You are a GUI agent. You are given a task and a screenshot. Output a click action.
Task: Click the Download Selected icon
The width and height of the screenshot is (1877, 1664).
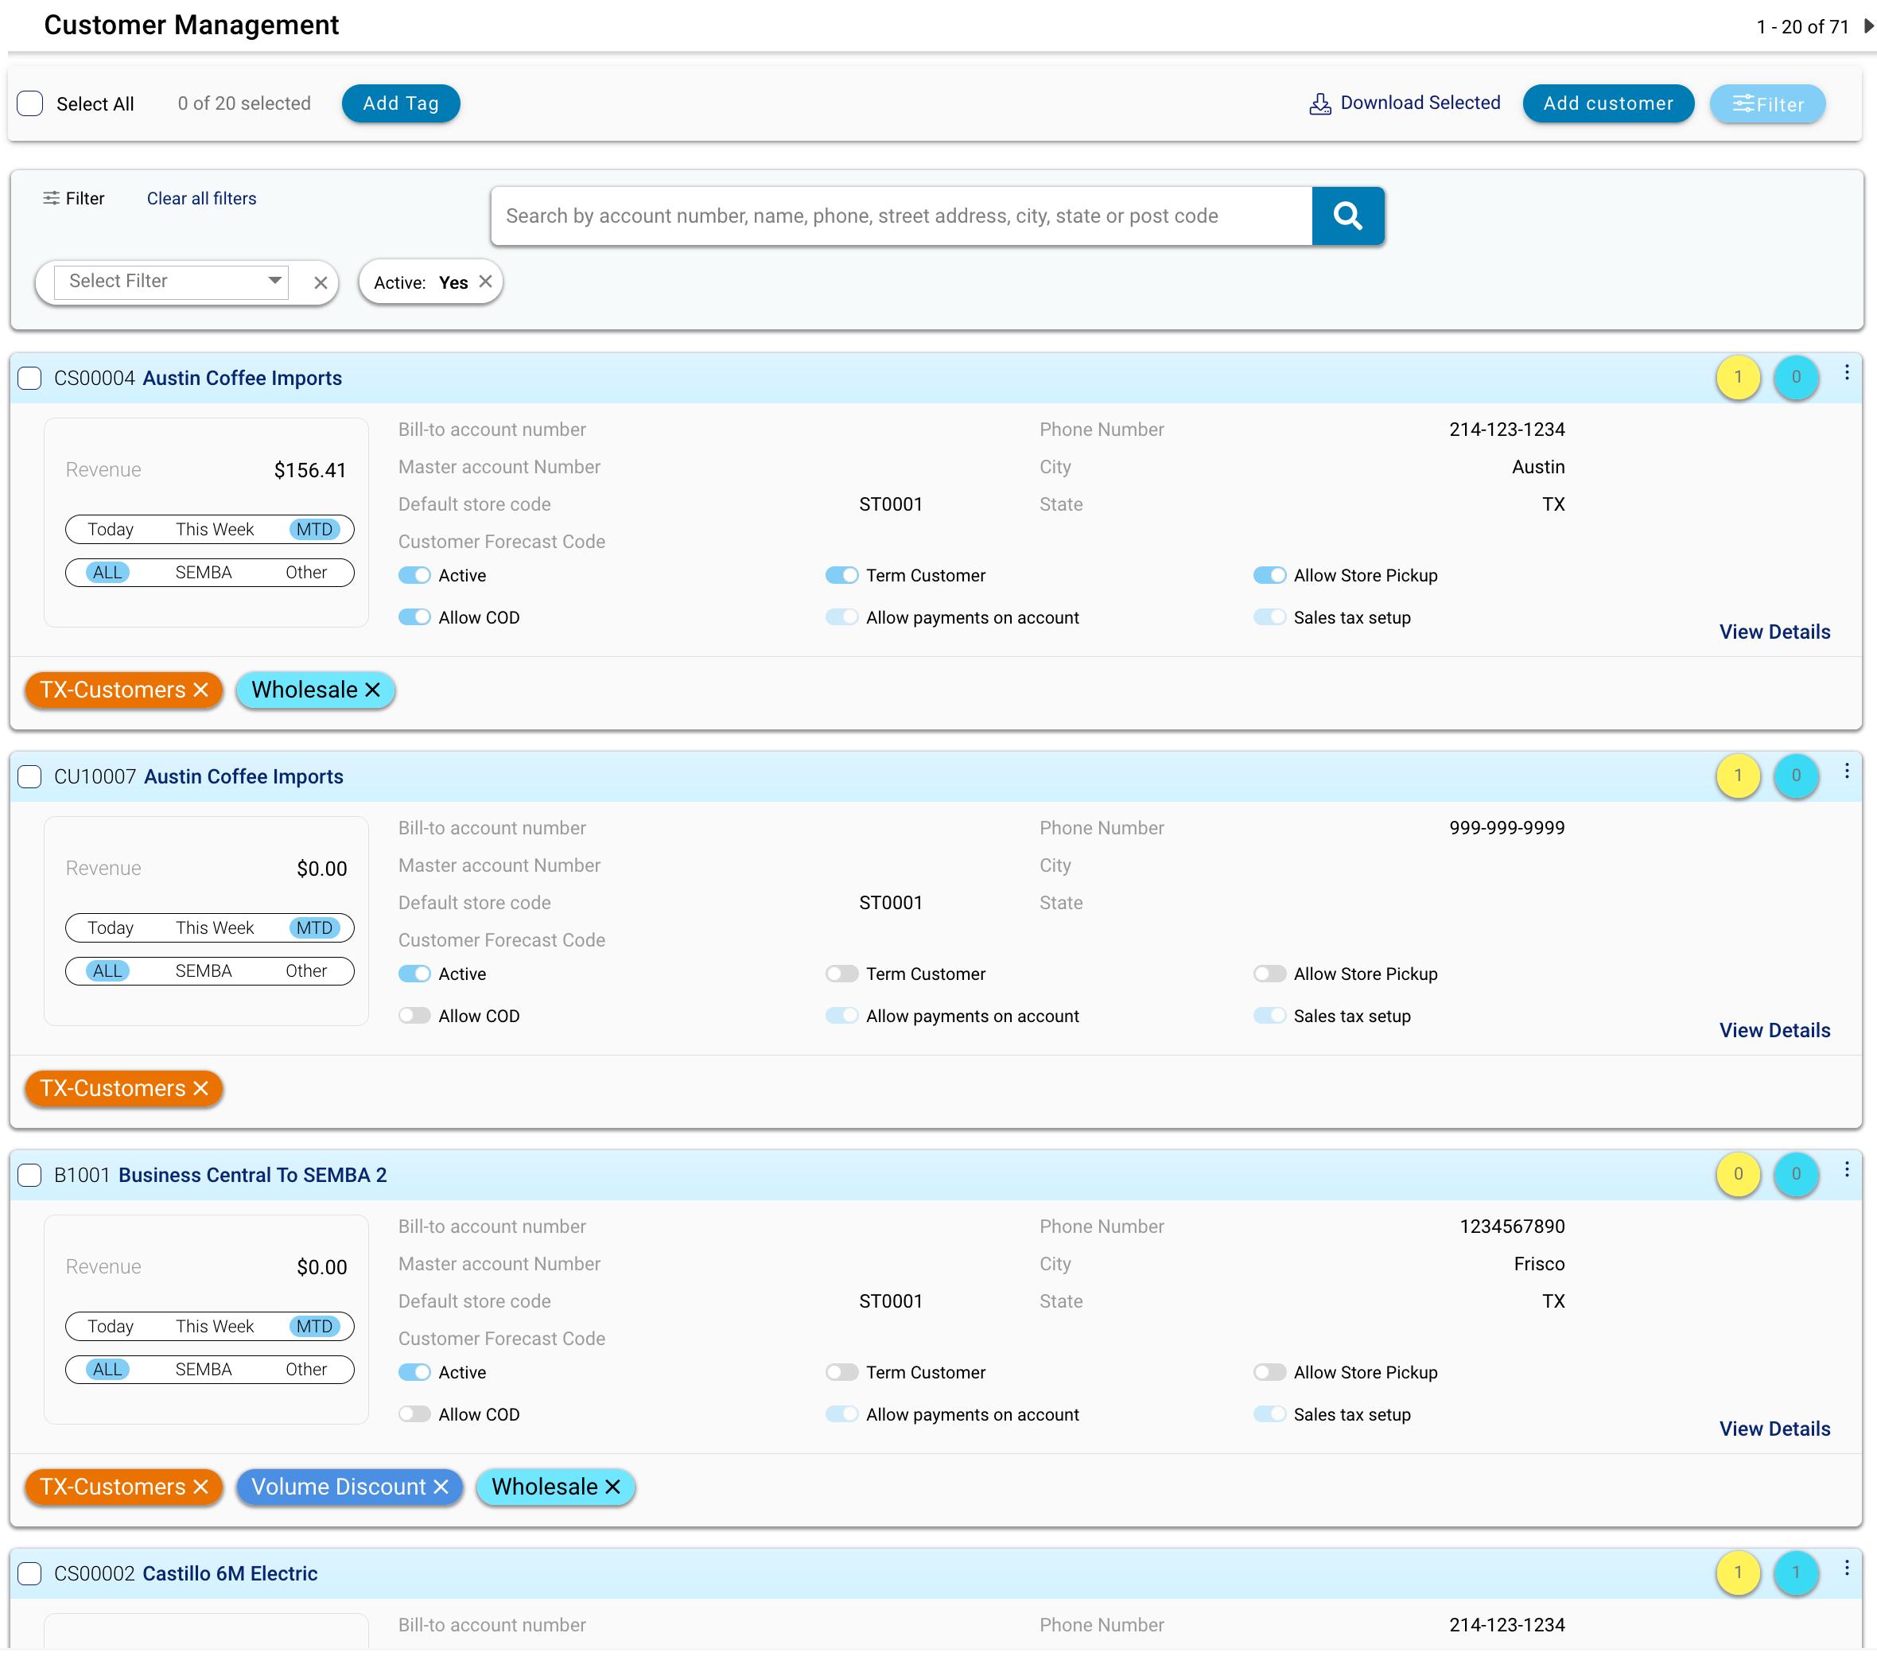(1319, 103)
